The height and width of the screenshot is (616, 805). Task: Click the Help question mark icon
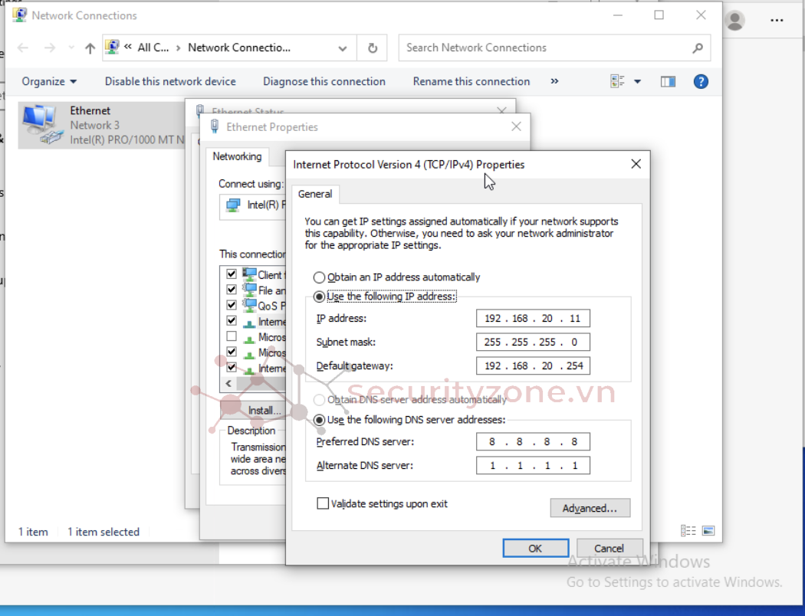point(700,81)
